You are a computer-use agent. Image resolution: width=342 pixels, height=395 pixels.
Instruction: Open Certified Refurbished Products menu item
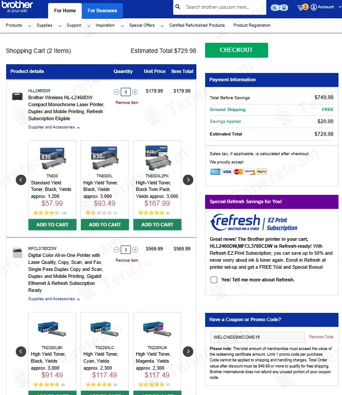197,25
